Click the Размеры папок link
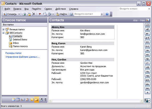The height and width of the screenshot is (109, 152). (14, 53)
